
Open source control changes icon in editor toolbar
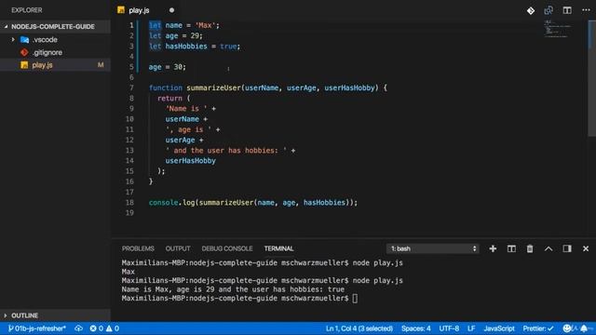531,10
